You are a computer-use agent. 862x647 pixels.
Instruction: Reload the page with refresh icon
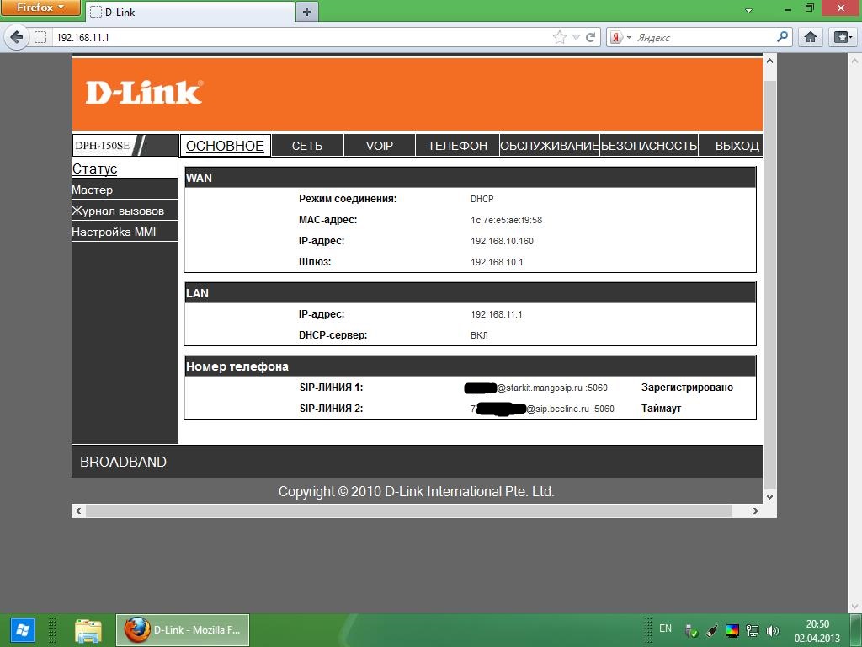pos(590,37)
